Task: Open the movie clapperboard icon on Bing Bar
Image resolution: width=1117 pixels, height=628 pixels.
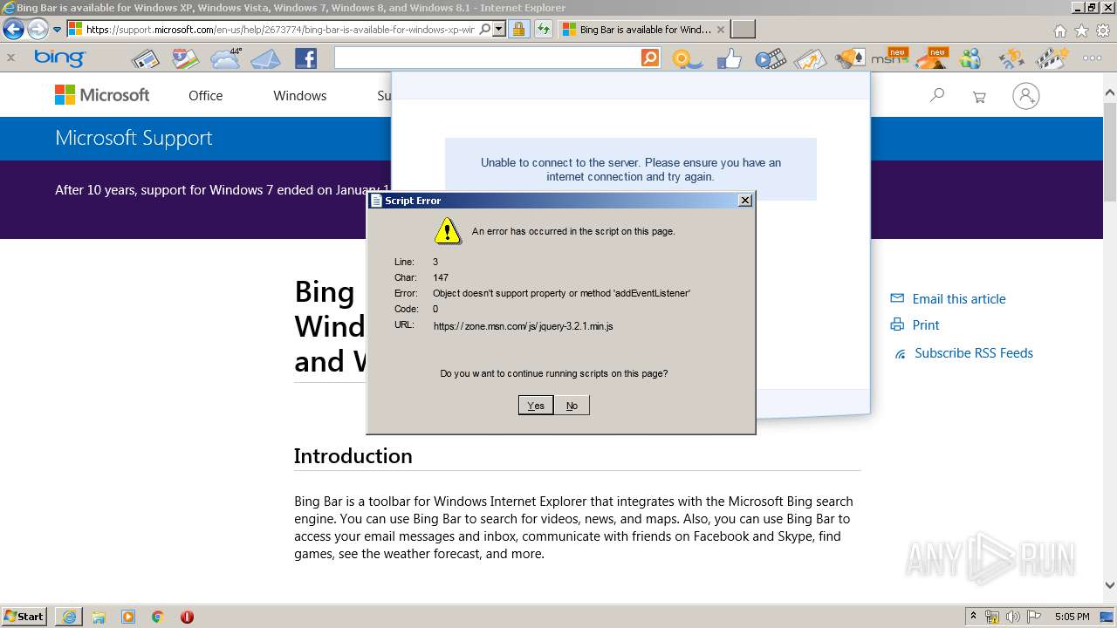Action: [x=1052, y=59]
